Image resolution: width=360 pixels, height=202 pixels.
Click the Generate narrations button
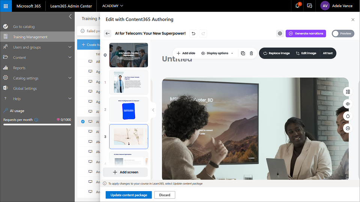[x=306, y=33]
